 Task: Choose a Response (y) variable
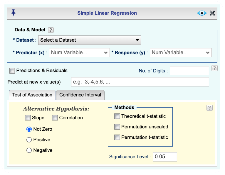181,52
